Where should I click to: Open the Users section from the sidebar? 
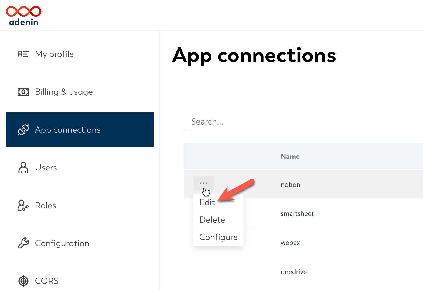coord(46,168)
